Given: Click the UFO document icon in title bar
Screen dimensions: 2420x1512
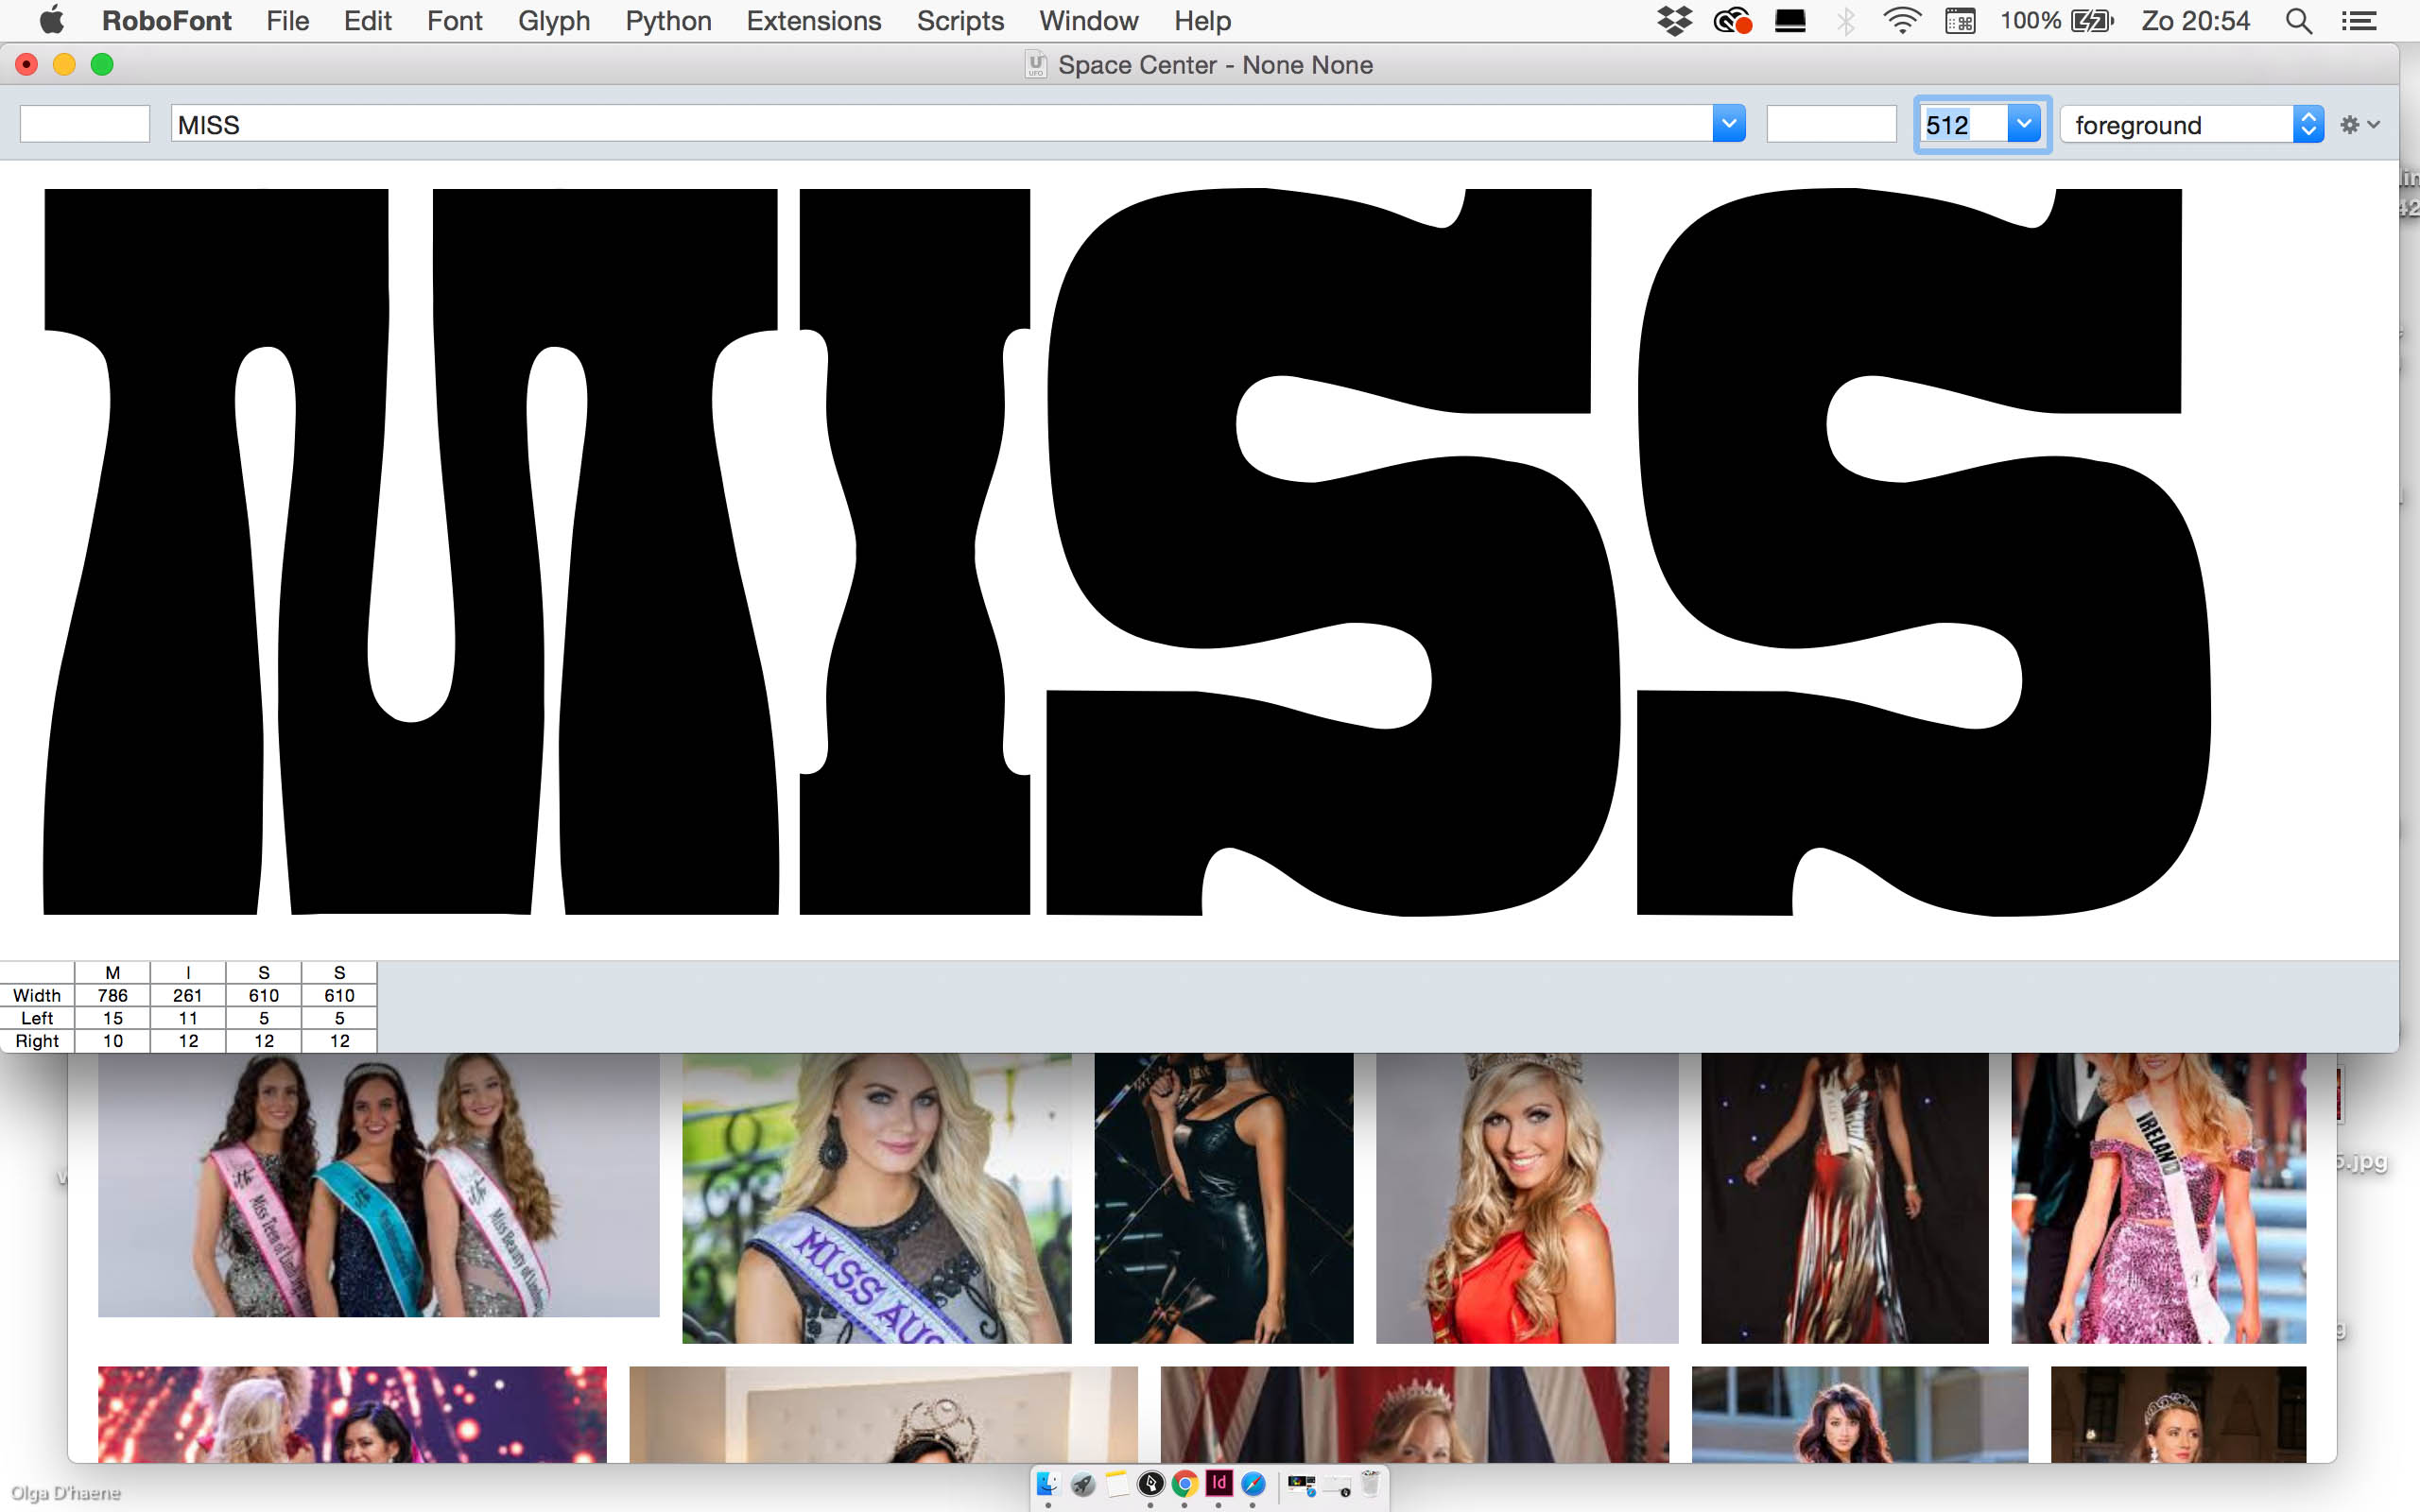Looking at the screenshot, I should pos(1036,65).
